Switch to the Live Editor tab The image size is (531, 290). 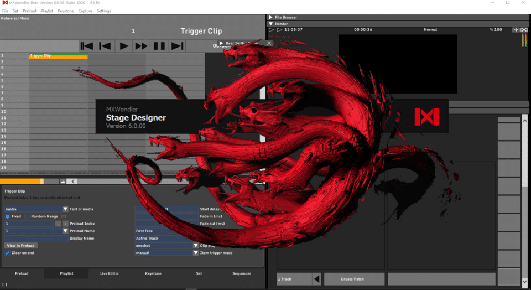(109, 273)
